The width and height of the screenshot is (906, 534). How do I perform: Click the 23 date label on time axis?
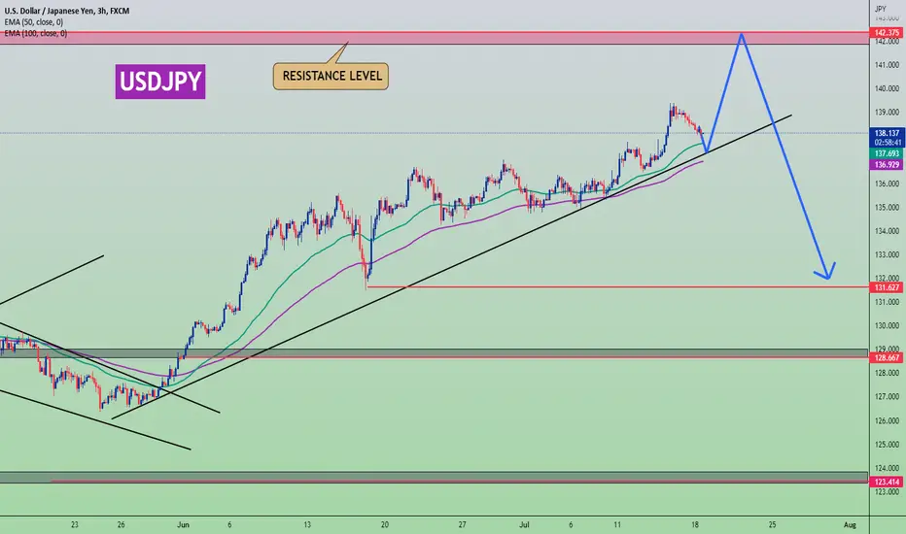click(x=75, y=524)
